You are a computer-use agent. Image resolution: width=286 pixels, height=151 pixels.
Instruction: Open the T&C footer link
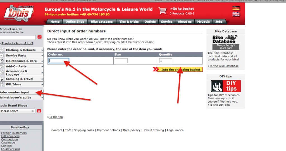click(x=68, y=130)
